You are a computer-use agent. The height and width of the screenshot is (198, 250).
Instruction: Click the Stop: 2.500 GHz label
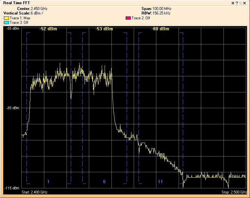click(234, 192)
